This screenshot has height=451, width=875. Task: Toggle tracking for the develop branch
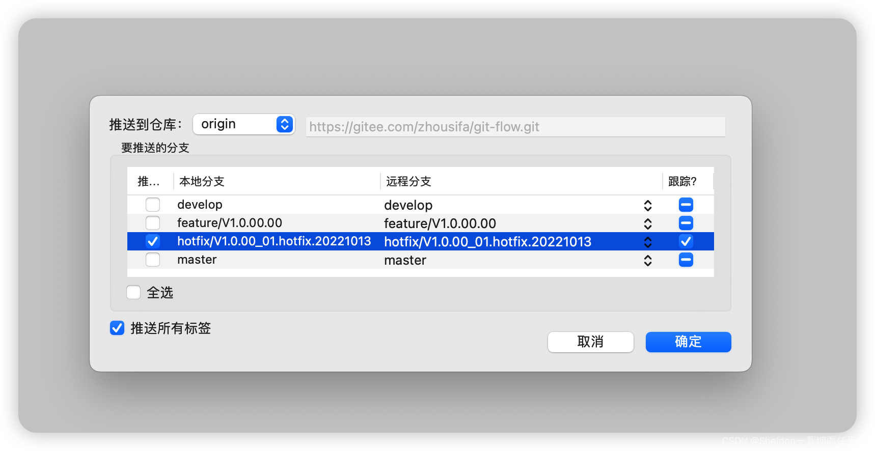[686, 205]
